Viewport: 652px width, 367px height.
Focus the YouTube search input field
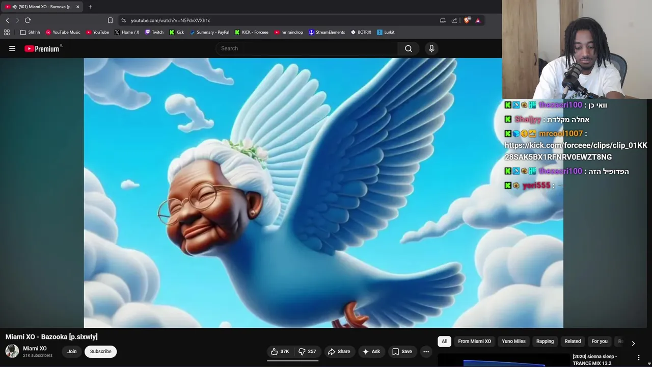[307, 48]
